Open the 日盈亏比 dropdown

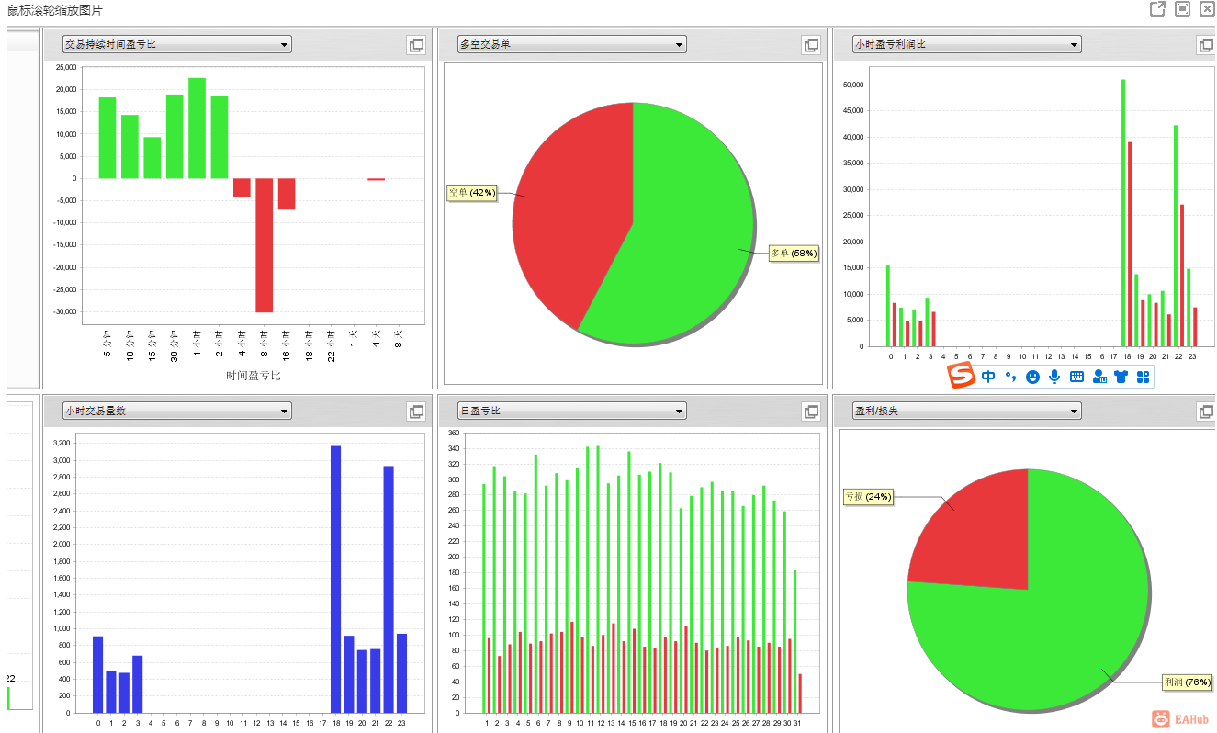tap(571, 411)
